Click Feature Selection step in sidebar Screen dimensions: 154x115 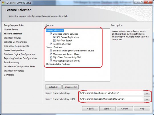coord(13,34)
